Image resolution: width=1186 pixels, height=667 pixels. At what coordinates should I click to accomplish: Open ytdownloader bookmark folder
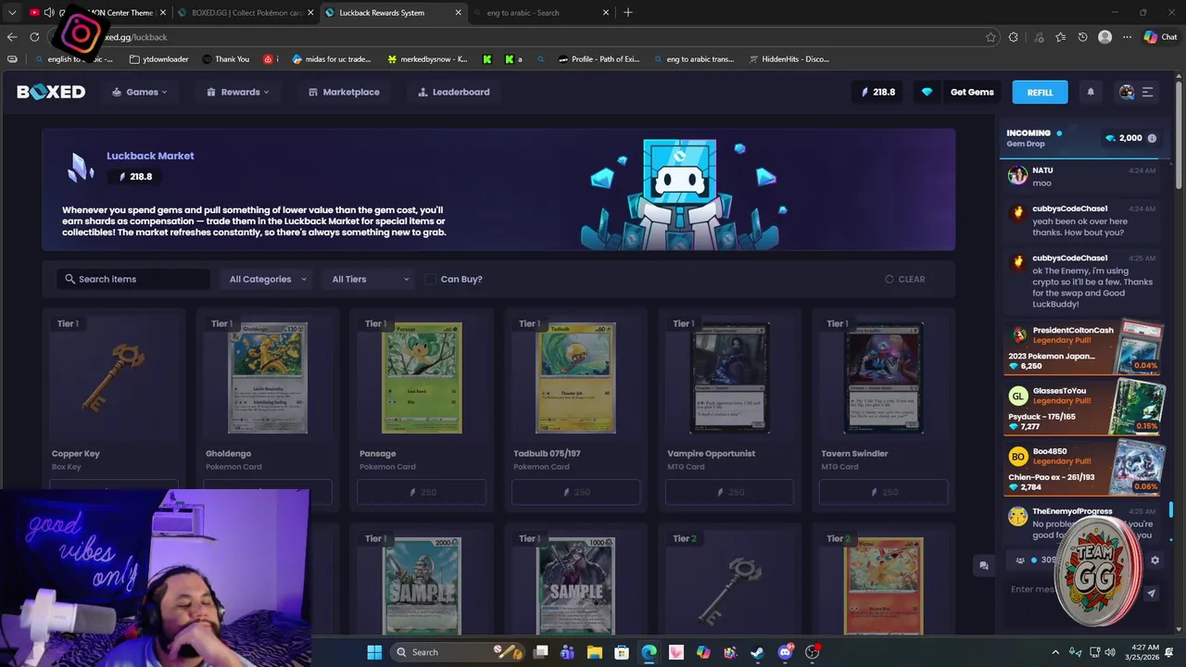tap(159, 59)
